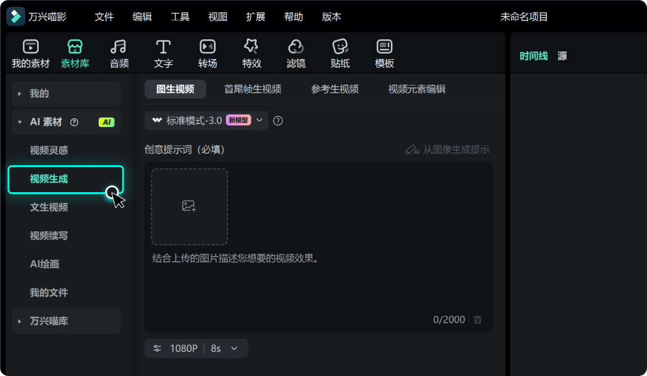Open the 标准模式-3.0 model dropdown
Image resolution: width=647 pixels, height=376 pixels.
[206, 120]
